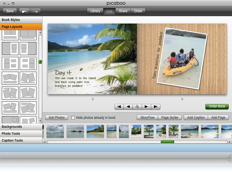Viewport: 232px width, 172px height.
Task: Zoom in with the magnifier button
Action: click(x=137, y=107)
